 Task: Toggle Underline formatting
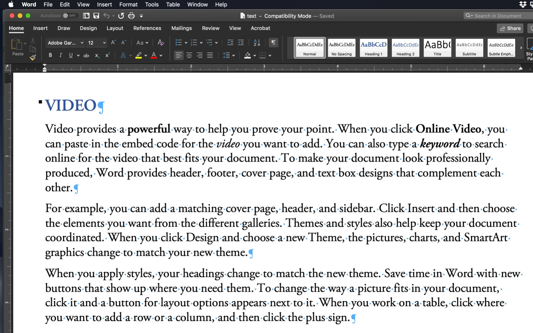pyautogui.click(x=71, y=55)
